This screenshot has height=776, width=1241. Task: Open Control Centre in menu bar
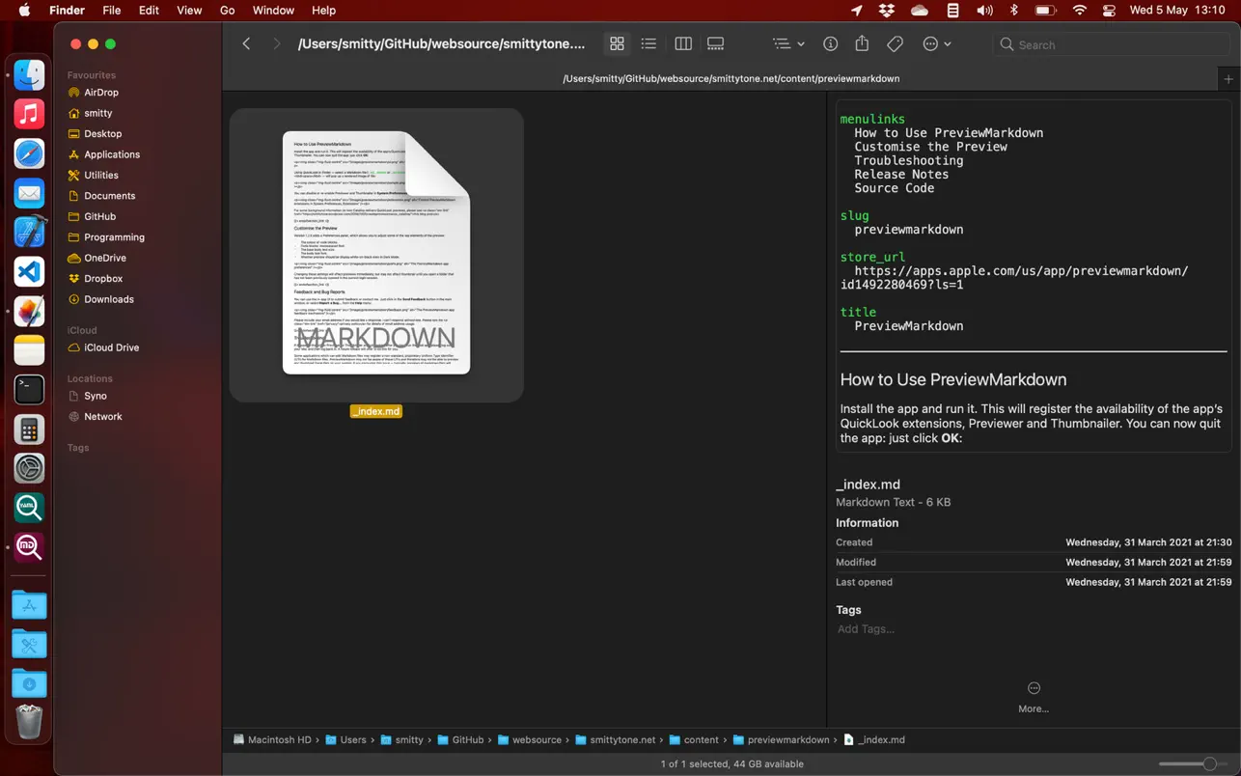[1109, 11]
